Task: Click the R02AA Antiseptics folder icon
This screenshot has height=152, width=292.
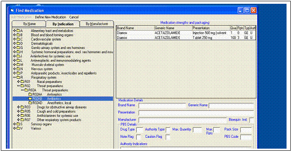Action: coord(30,94)
